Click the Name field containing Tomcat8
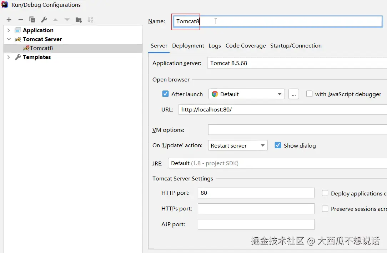The height and width of the screenshot is (253, 387). click(x=278, y=21)
